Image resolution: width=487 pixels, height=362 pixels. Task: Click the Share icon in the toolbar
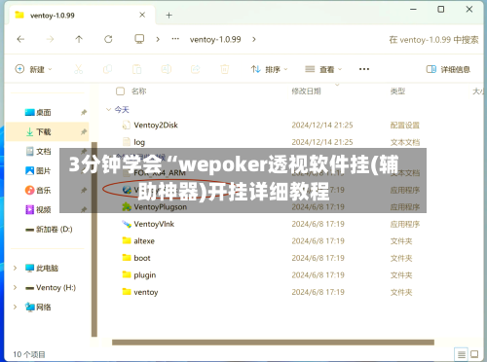(196, 69)
